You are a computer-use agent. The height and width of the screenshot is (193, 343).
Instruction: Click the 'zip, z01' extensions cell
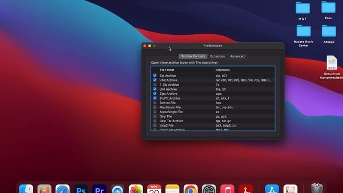221,76
